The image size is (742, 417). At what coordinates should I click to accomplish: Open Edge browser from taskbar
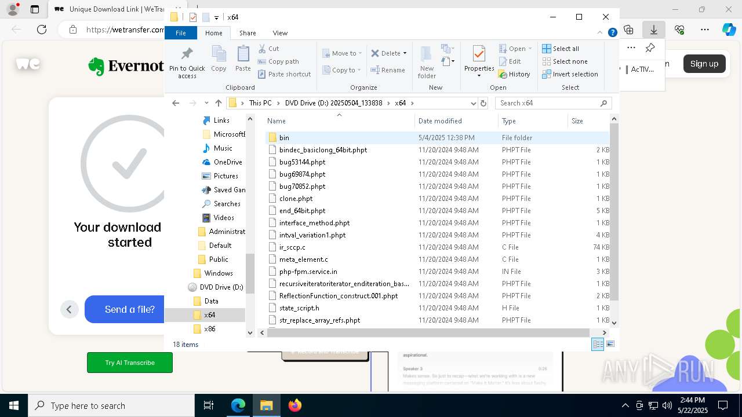238,405
